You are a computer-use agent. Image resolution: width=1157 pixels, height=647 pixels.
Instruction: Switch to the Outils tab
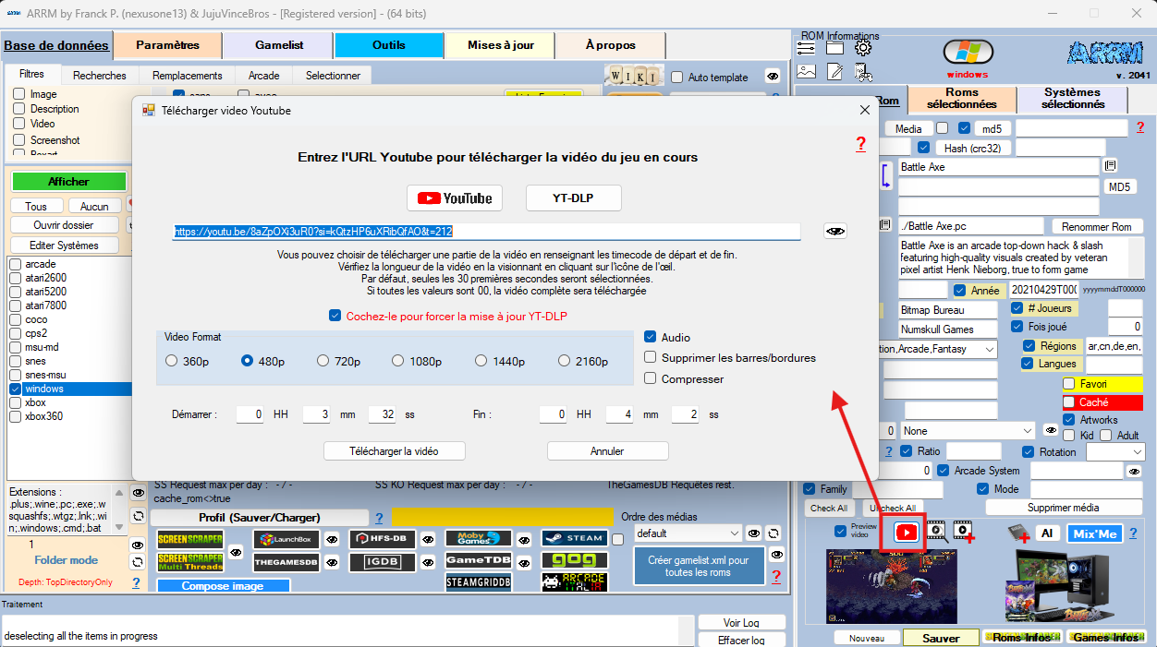click(388, 45)
